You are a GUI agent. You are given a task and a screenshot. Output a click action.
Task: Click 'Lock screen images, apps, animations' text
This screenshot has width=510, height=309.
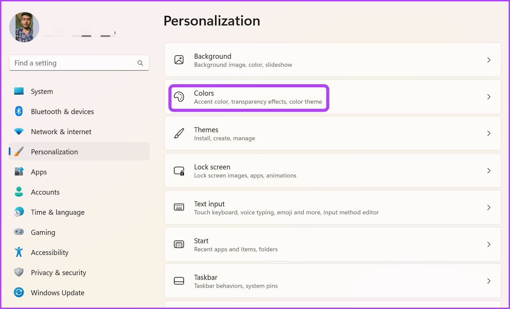(245, 175)
